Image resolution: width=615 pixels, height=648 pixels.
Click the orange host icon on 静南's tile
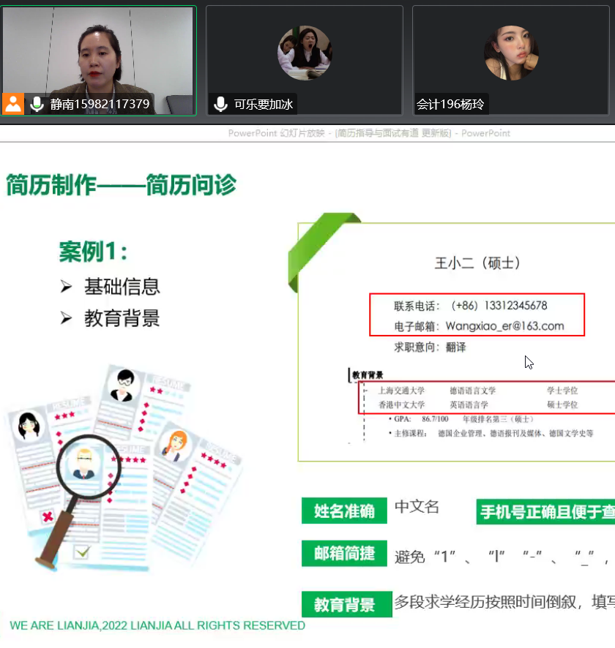tap(13, 104)
